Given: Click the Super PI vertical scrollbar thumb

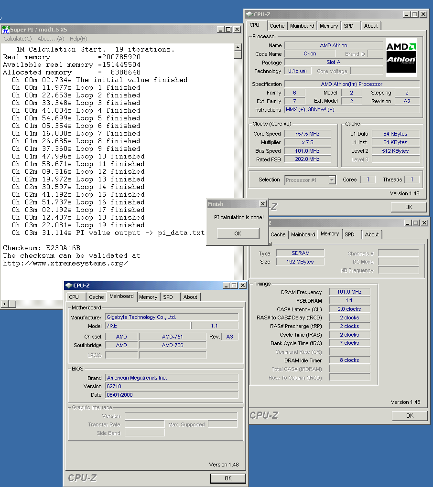Looking at the screenshot, I should [238, 55].
